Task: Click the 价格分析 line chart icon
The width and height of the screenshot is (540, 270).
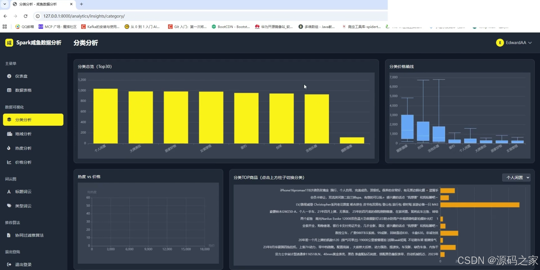Action: coord(9,162)
